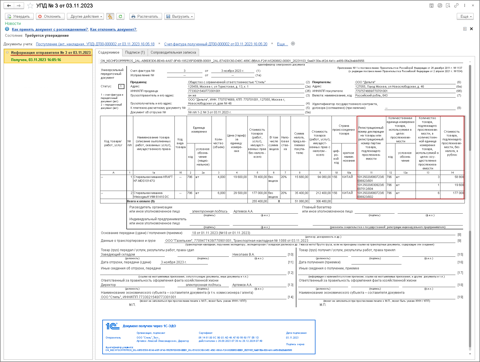Open the Сопроводительная записка tab
Image resolution: width=480 pixels, height=362 pixels.
(x=173, y=53)
